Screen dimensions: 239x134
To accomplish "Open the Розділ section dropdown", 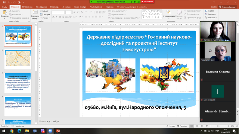I will point(45,18).
